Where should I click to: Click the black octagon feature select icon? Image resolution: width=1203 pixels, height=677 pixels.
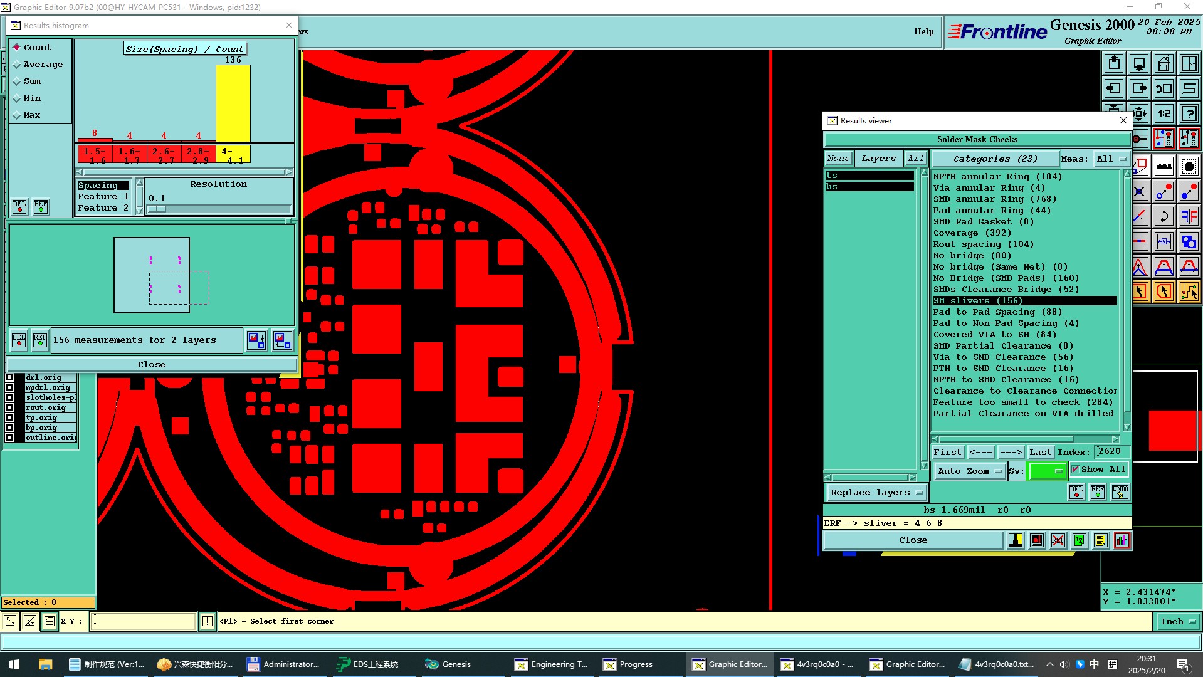pos(1189,166)
